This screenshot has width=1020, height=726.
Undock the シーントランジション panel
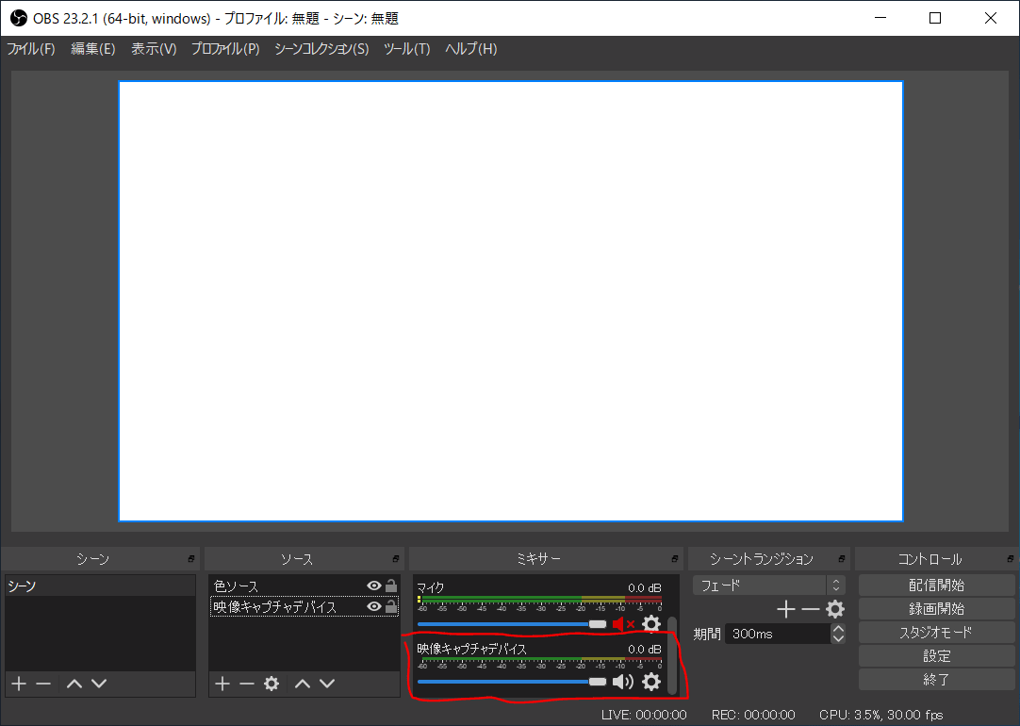click(x=841, y=559)
